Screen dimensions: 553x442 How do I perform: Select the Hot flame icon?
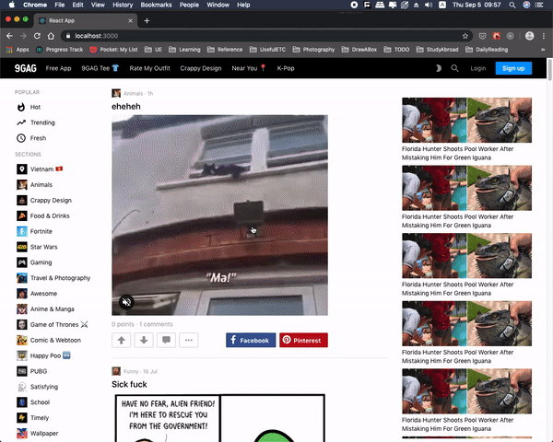point(21,107)
